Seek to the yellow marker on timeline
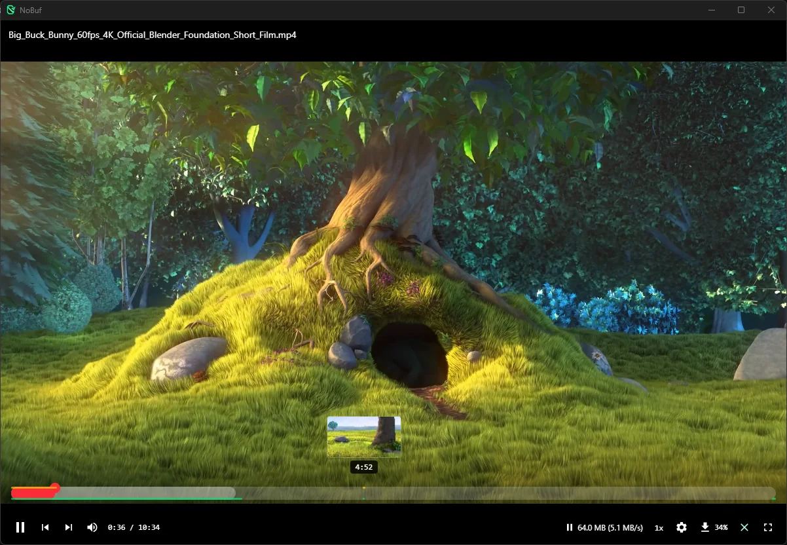This screenshot has height=545, width=787. [x=364, y=488]
